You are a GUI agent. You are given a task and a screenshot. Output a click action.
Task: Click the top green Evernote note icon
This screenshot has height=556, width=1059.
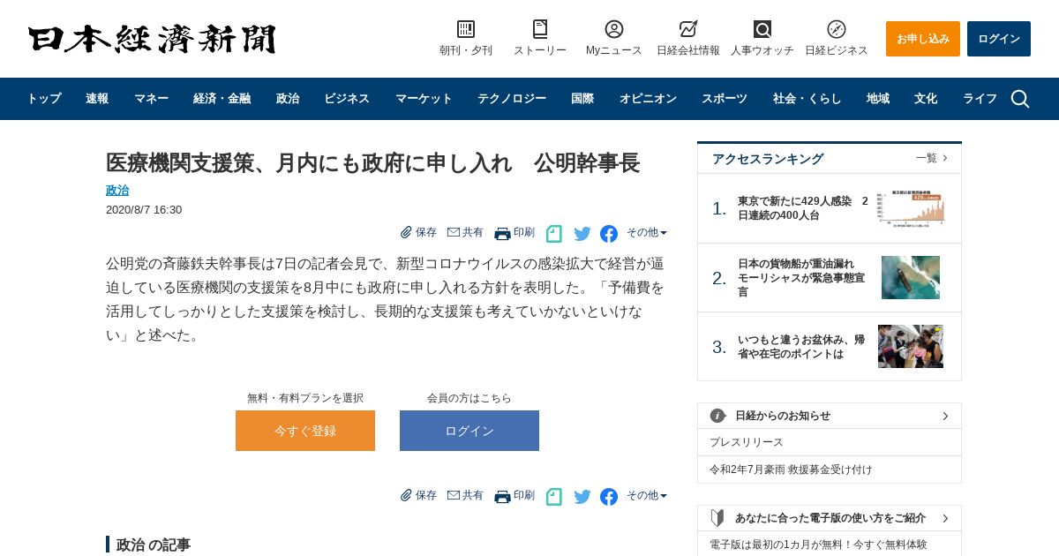click(x=553, y=234)
